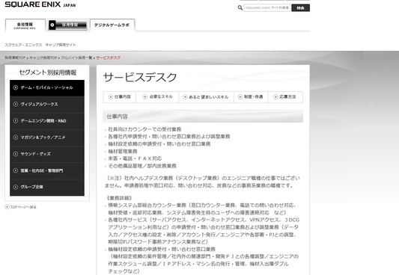Click the circle icon in 制度・待遇 anchor
This screenshot has height=275, width=399.
pos(240,96)
